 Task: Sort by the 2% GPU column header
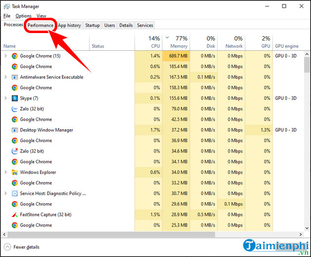[x=259, y=42]
